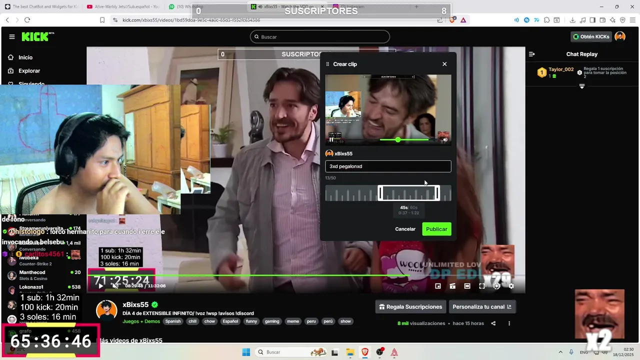
Task: Open the Windows Start menu
Action: click(x=246, y=352)
